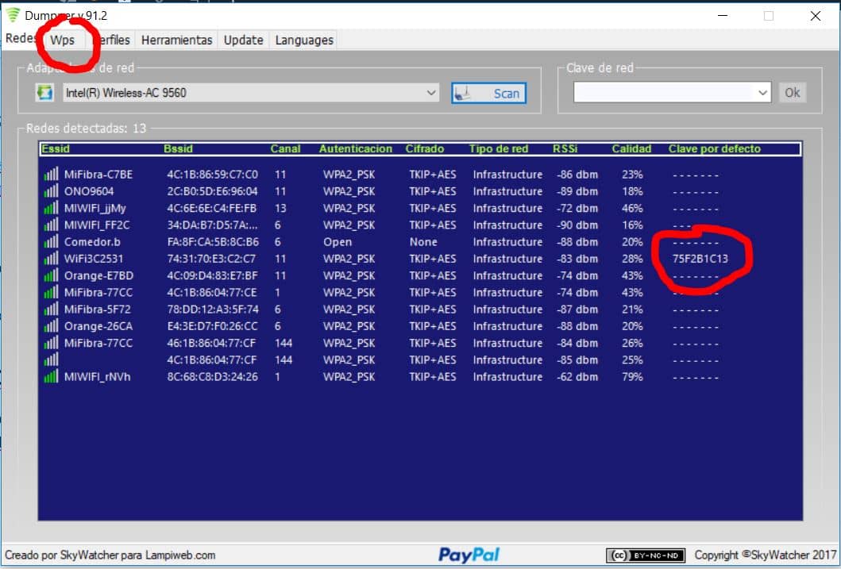Click default key 75F2B1C13

pos(700,259)
